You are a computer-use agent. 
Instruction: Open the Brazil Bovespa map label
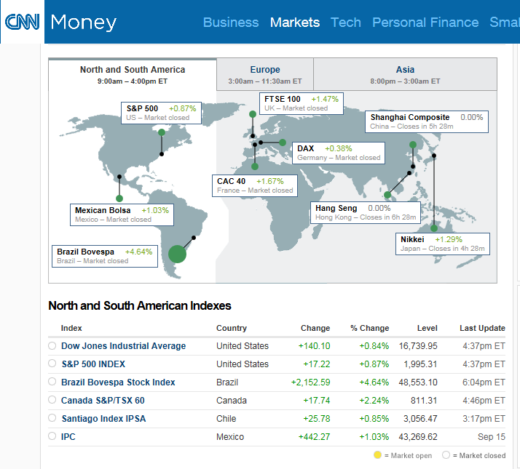tap(105, 256)
